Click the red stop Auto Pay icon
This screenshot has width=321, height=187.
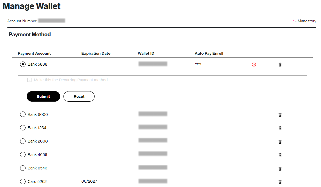254,64
